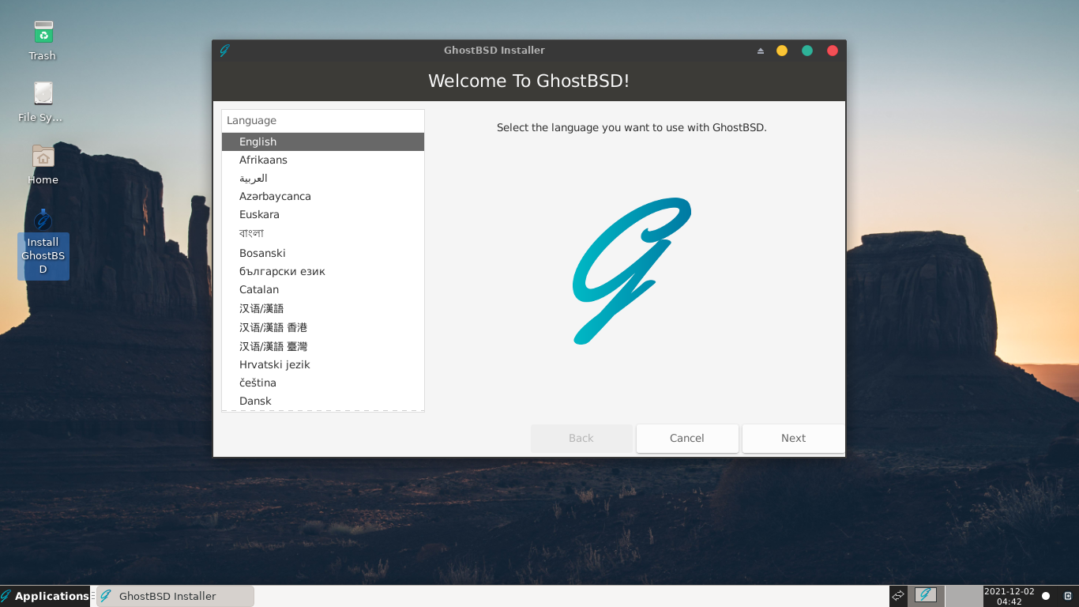This screenshot has width=1079, height=607.
Task: Close the installer with the red button
Action: point(833,51)
